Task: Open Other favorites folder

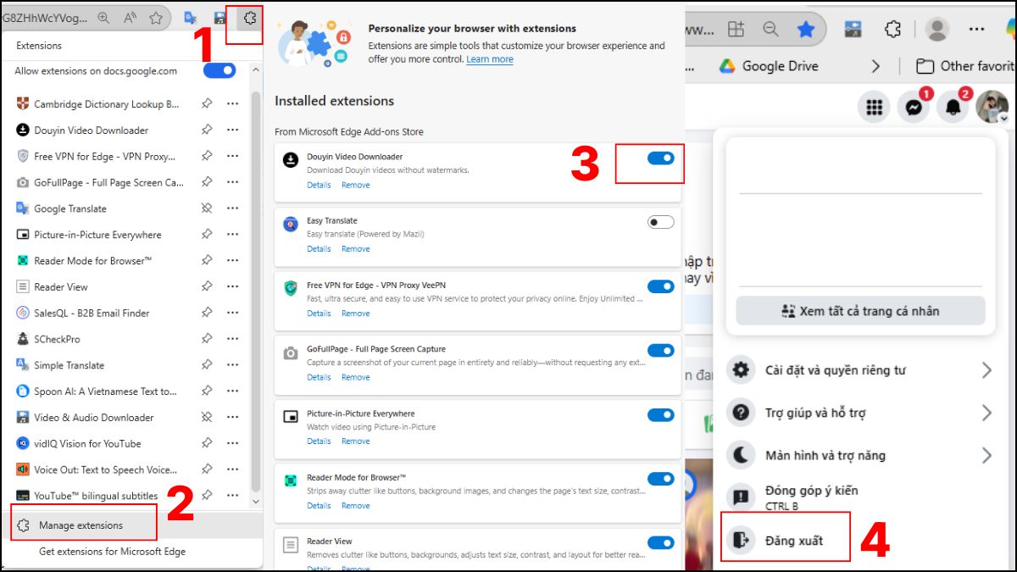Action: click(x=966, y=66)
